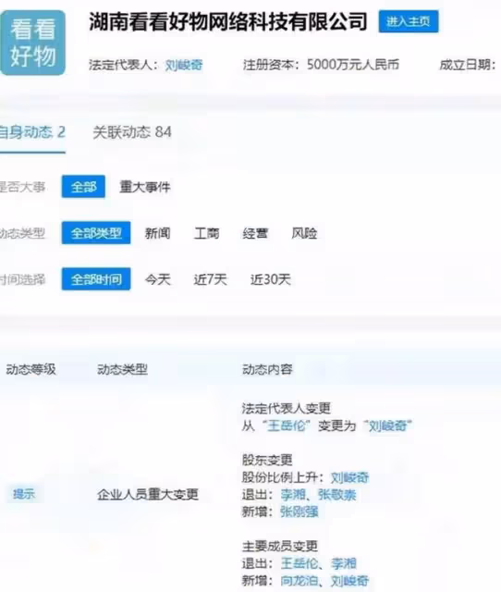Click 企业人员重大变更 type cell
The image size is (501, 592).
point(148,494)
